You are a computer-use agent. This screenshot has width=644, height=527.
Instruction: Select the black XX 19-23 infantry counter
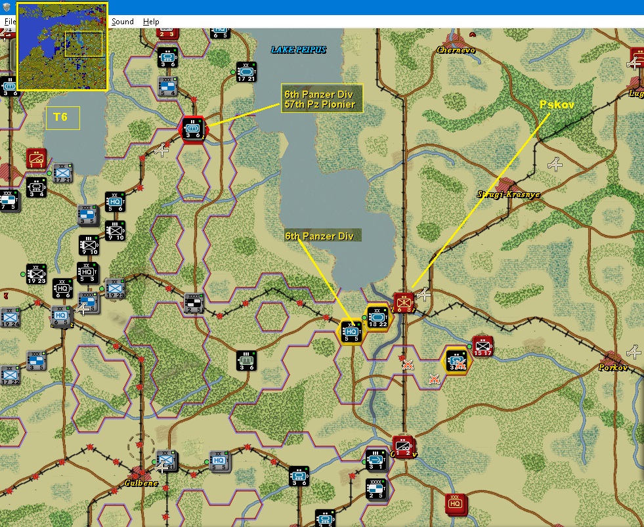[37, 274]
